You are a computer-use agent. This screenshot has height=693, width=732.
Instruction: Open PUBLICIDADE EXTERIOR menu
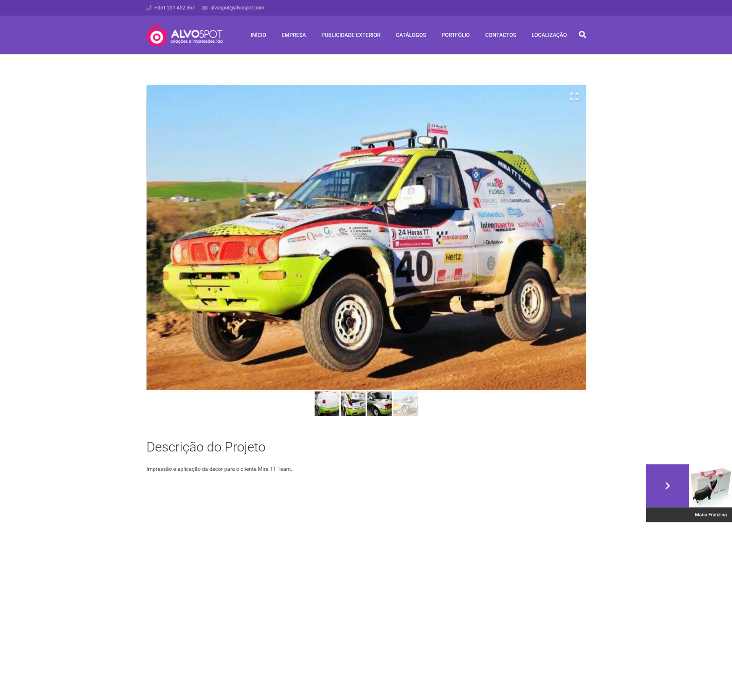click(x=351, y=35)
